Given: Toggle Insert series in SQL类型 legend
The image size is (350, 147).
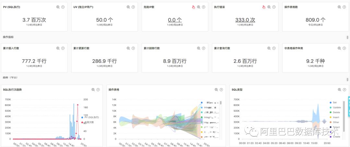Looking at the screenshot, I should 334,117.
